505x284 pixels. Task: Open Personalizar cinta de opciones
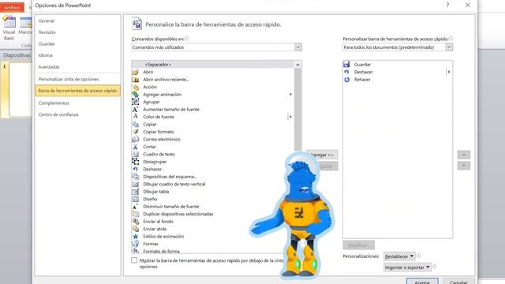point(69,79)
